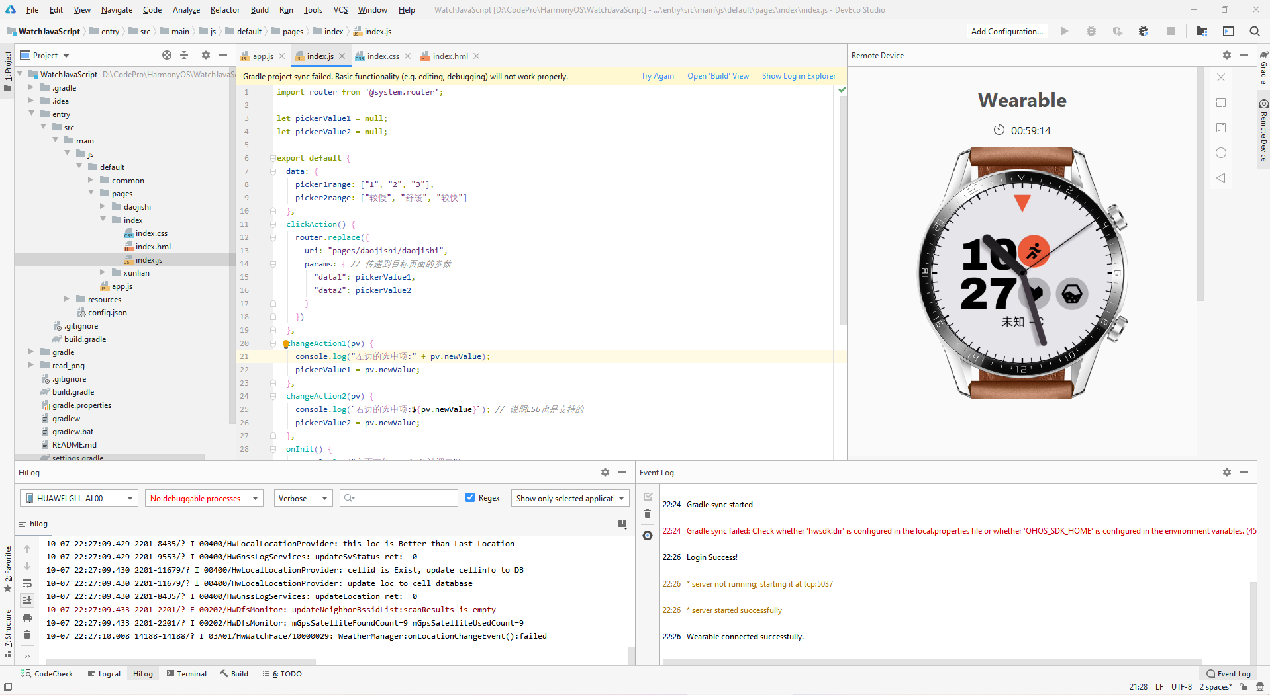Click up arrow icon in HiLog sidebar

click(27, 549)
